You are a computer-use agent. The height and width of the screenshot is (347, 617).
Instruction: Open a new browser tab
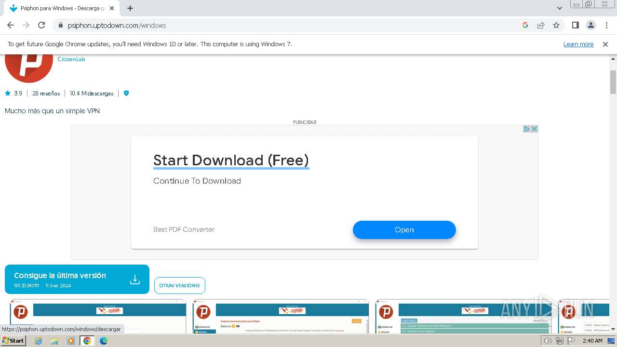(x=130, y=8)
